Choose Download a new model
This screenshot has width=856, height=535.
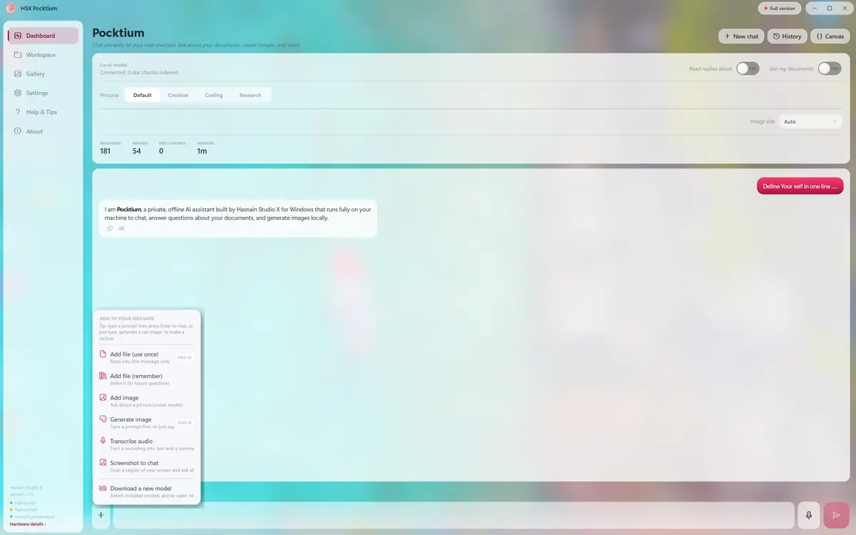[146, 491]
